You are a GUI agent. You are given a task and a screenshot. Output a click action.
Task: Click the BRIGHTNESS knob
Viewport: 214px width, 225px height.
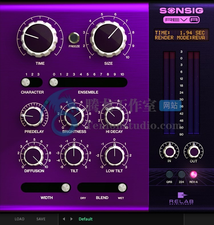74,116
